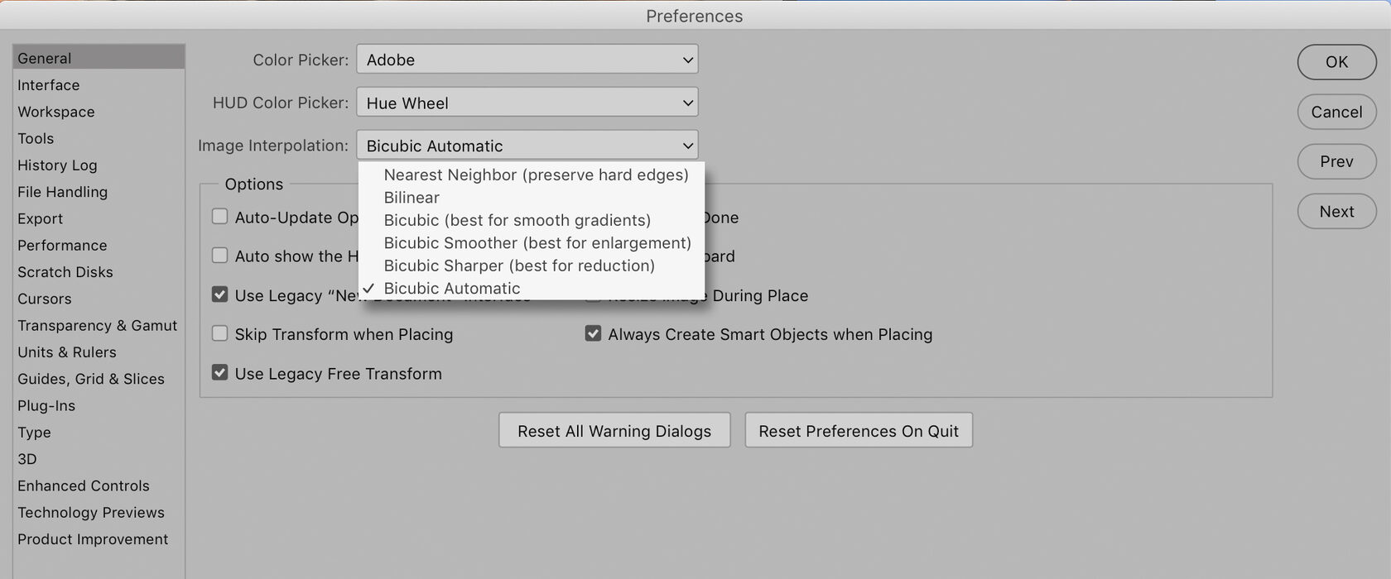The height and width of the screenshot is (579, 1391).
Task: Open the Color Picker dropdown
Action: (527, 60)
